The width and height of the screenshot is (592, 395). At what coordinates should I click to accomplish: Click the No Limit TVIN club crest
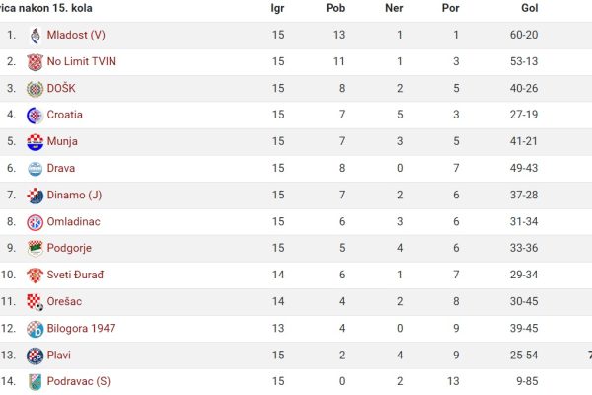point(36,62)
